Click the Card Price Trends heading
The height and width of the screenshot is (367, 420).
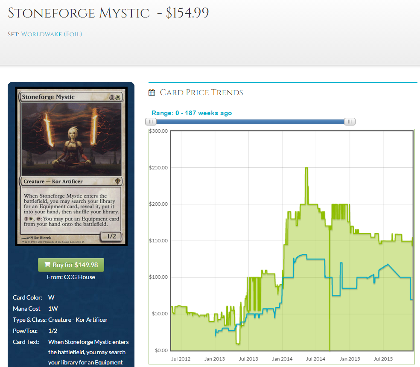point(201,93)
